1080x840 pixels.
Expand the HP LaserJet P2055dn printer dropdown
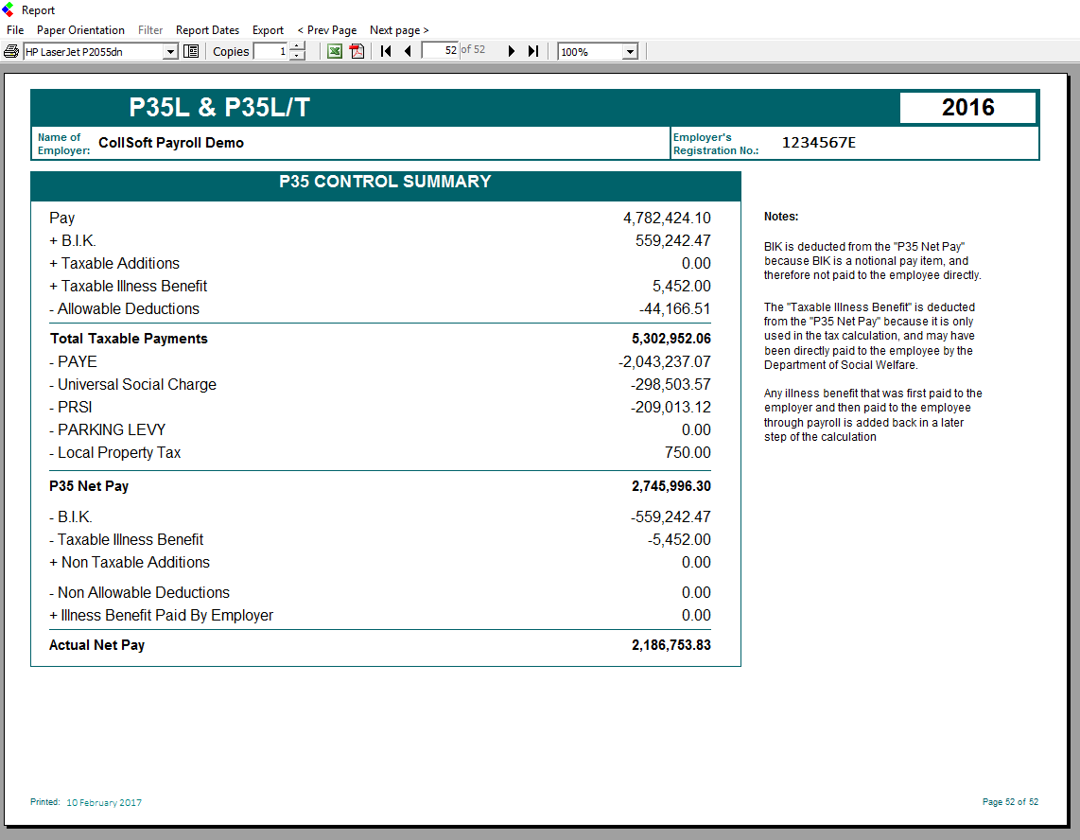point(171,51)
